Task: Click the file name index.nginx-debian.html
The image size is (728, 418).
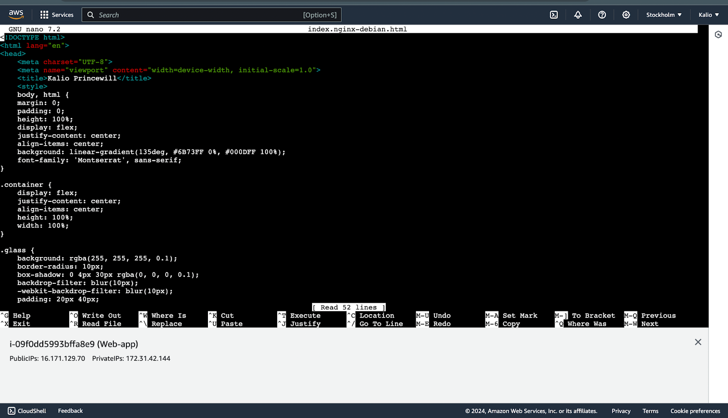Action: pos(358,29)
